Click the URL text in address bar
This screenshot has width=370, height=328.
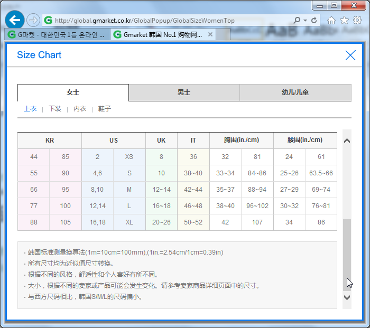pyautogui.click(x=145, y=21)
